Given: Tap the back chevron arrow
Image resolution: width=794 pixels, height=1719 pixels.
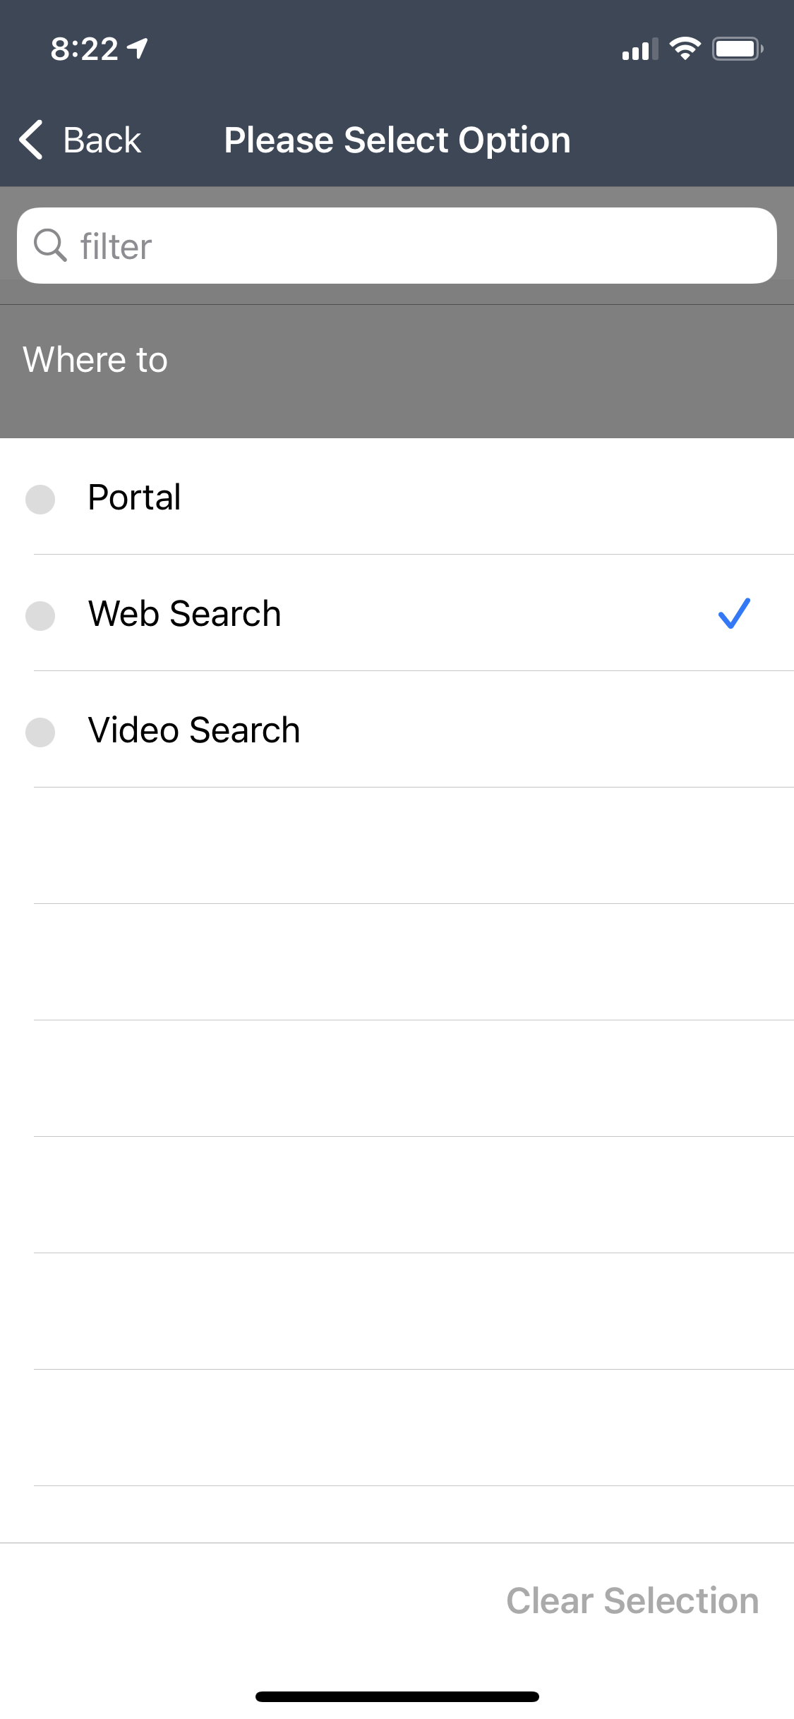Looking at the screenshot, I should [x=32, y=140].
